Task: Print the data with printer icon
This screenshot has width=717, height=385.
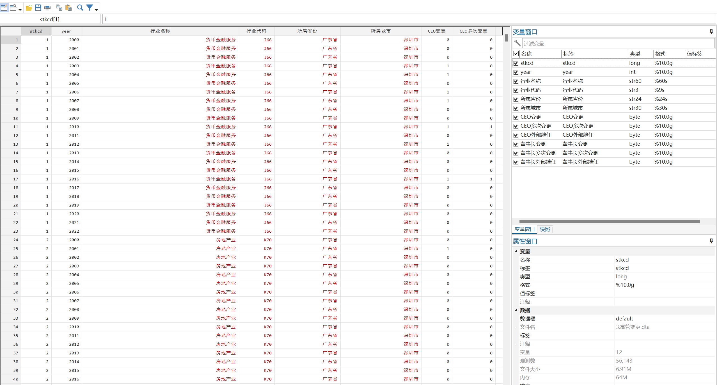Action: (x=47, y=8)
